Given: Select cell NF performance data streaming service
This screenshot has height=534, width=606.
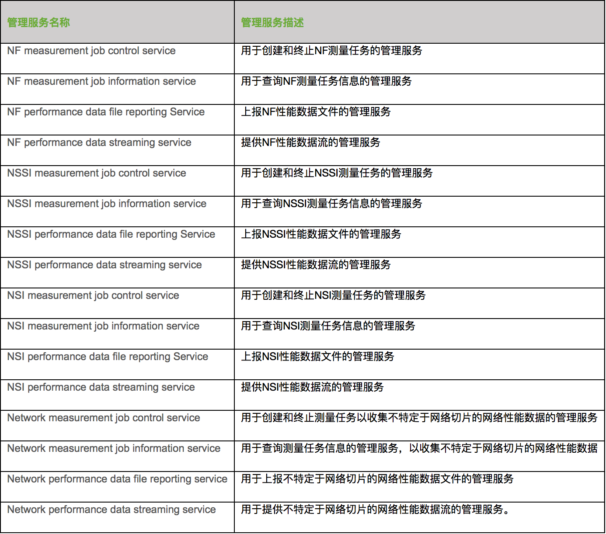Looking at the screenshot, I should point(117,150).
